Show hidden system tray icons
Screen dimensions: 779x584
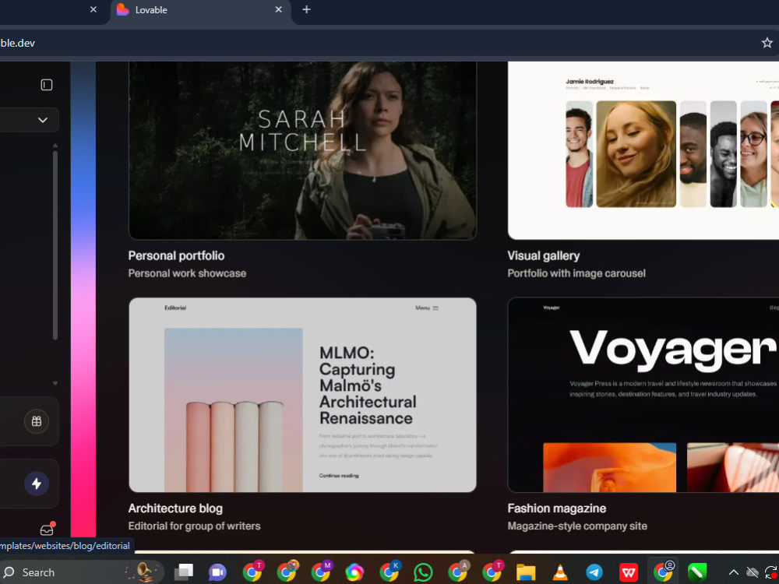coord(733,572)
